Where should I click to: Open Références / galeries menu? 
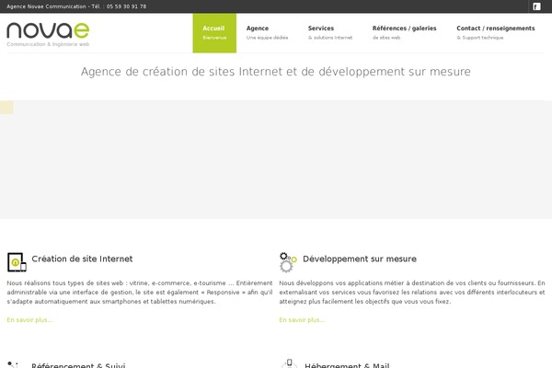point(404,33)
